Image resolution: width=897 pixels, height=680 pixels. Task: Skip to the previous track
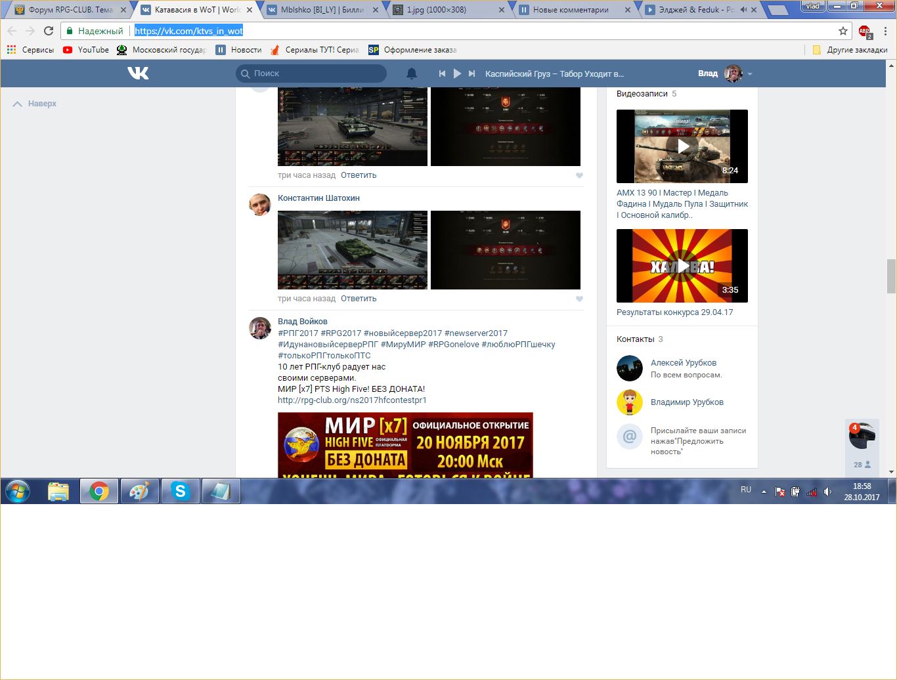click(x=442, y=74)
